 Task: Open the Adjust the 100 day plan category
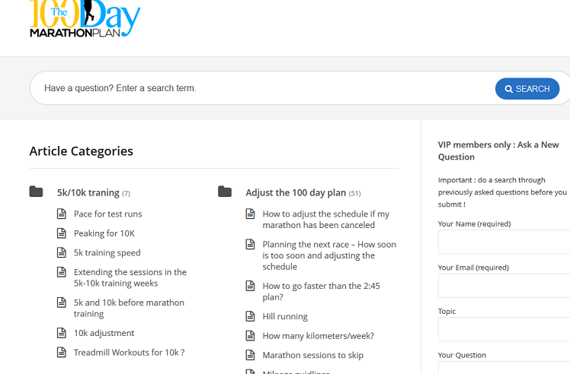pyautogui.click(x=296, y=193)
